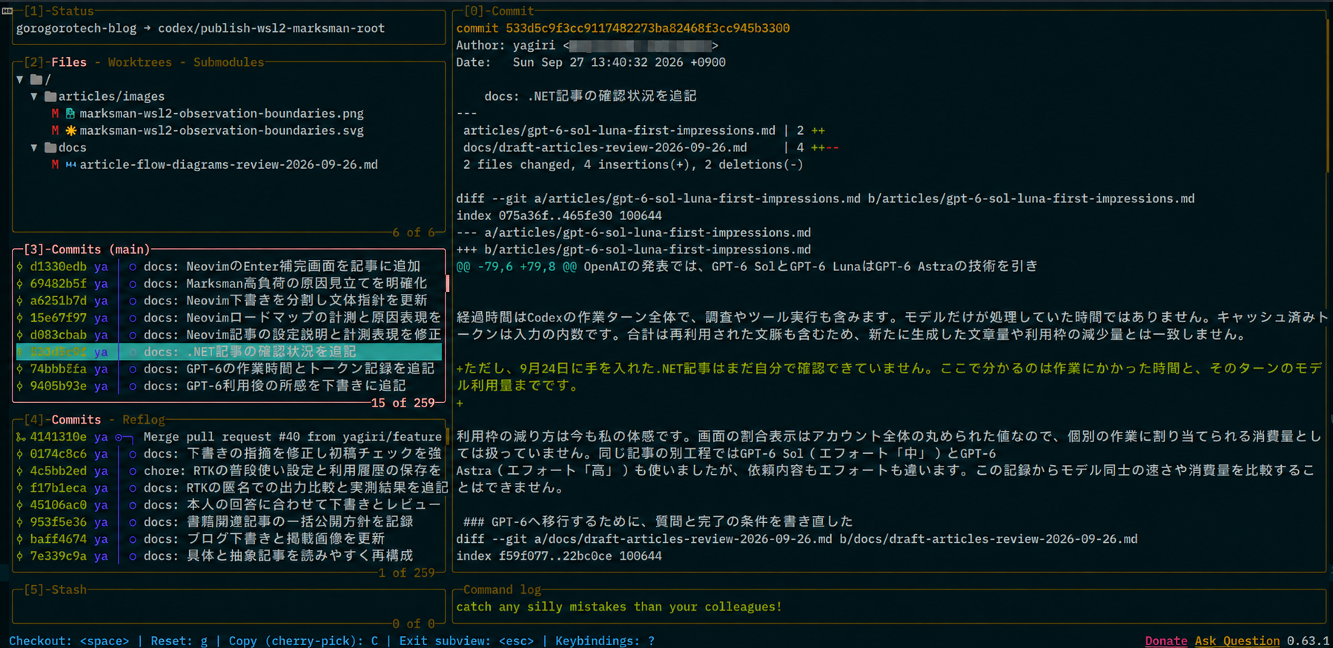This screenshot has height=648, width=1333.
Task: Click the commit hash 533d5c9f line in diff
Action: [623, 28]
